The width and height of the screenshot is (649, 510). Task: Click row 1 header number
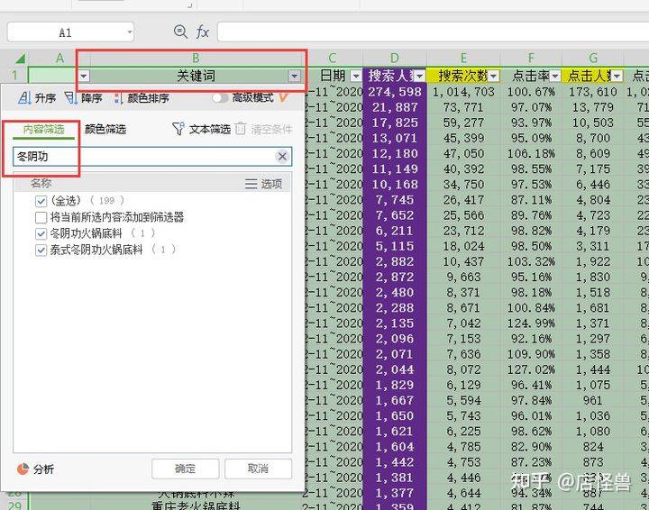(x=14, y=76)
